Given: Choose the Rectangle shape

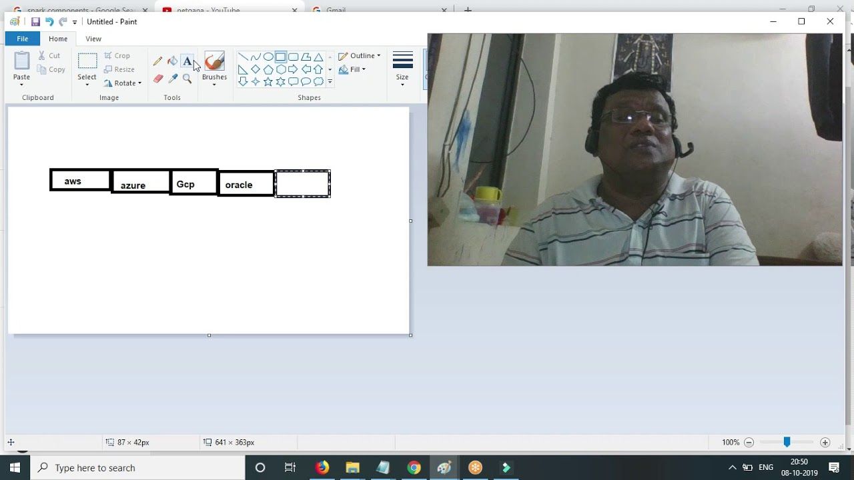Looking at the screenshot, I should pos(281,57).
